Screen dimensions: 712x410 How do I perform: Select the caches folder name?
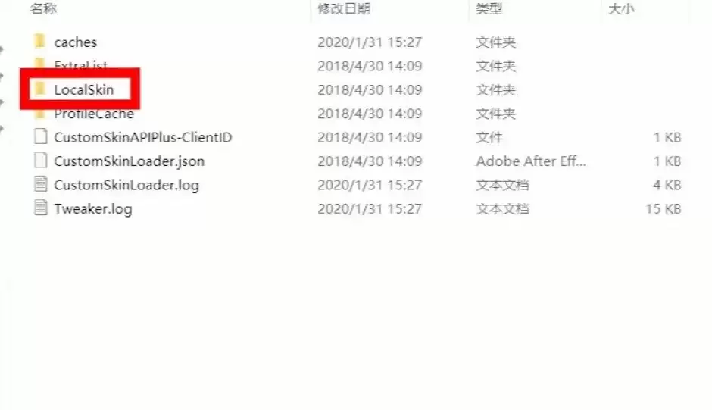point(76,42)
